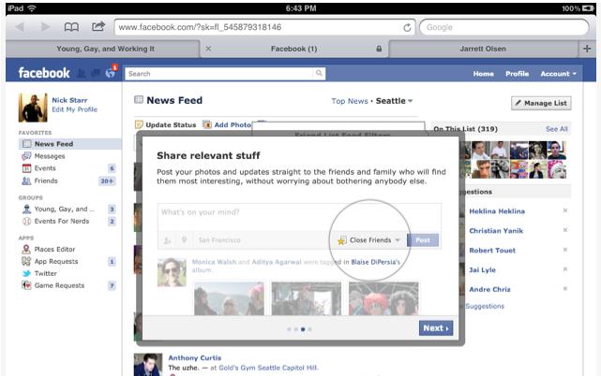
Task: Select News Feed in Favorites
Action: 69,144
